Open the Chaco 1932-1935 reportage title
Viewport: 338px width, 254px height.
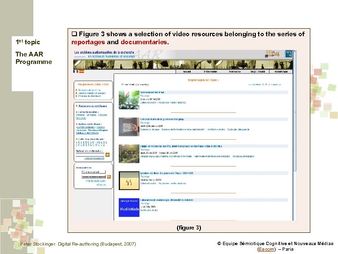click(x=167, y=173)
